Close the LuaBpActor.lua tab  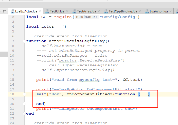tap(40, 11)
